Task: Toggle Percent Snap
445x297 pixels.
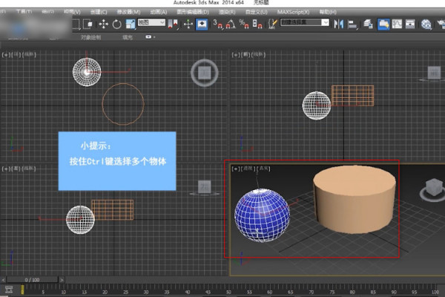Action: [x=244, y=25]
